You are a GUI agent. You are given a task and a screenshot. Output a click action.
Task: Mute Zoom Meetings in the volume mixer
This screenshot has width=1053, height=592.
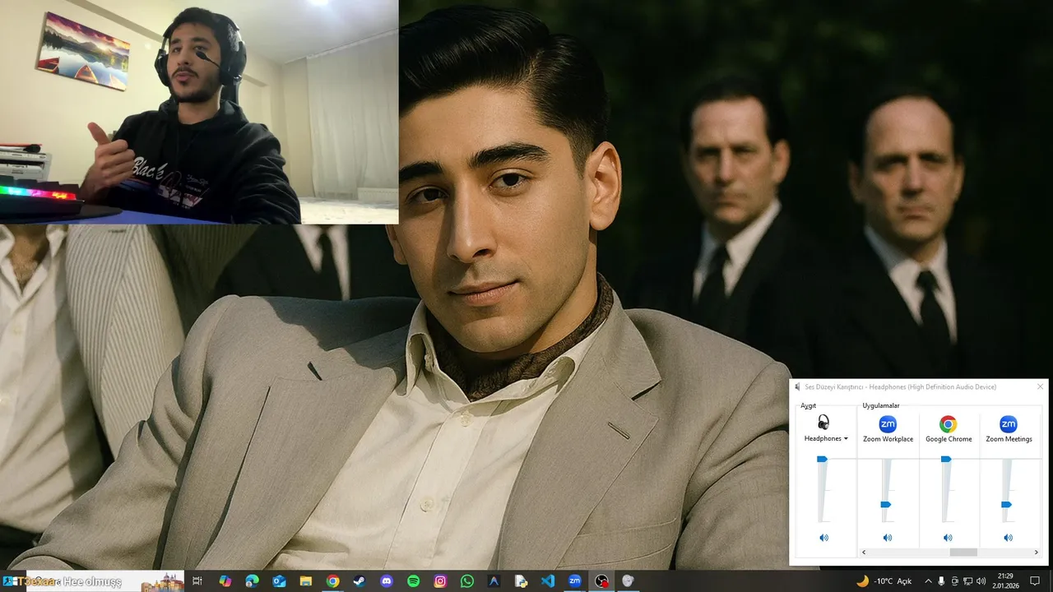coord(1008,538)
